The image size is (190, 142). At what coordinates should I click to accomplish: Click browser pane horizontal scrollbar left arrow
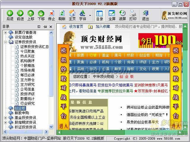pos(59,133)
